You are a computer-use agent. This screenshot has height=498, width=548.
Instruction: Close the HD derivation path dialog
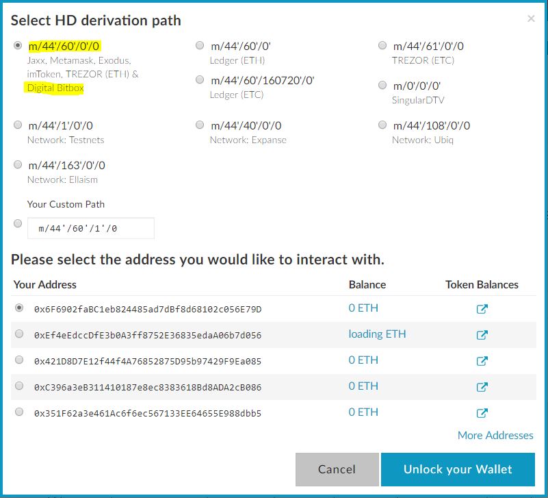pyautogui.click(x=531, y=18)
